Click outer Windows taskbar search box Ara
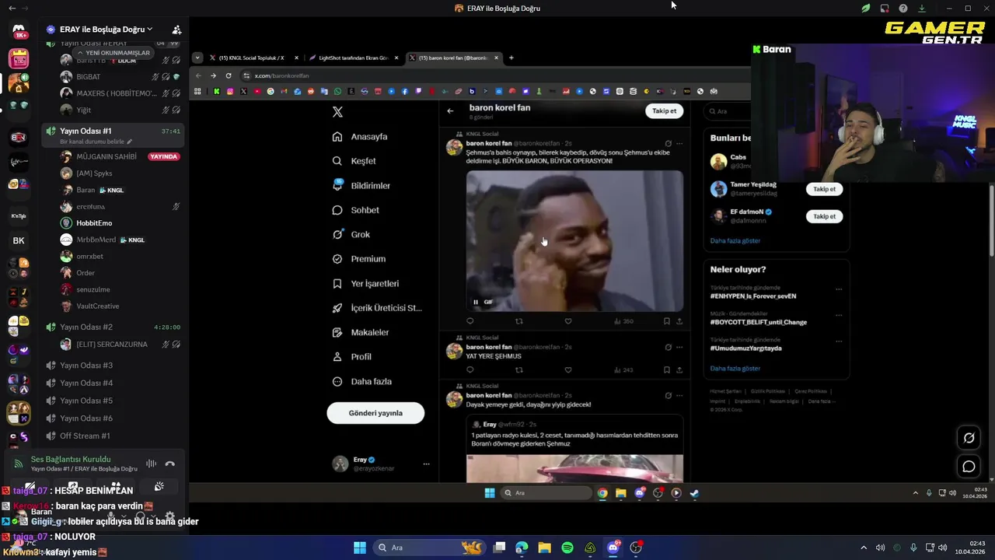 coord(429,548)
